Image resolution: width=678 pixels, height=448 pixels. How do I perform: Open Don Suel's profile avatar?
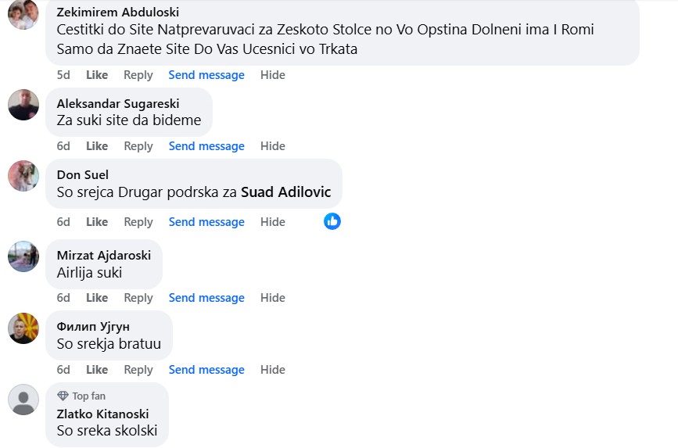point(23,176)
